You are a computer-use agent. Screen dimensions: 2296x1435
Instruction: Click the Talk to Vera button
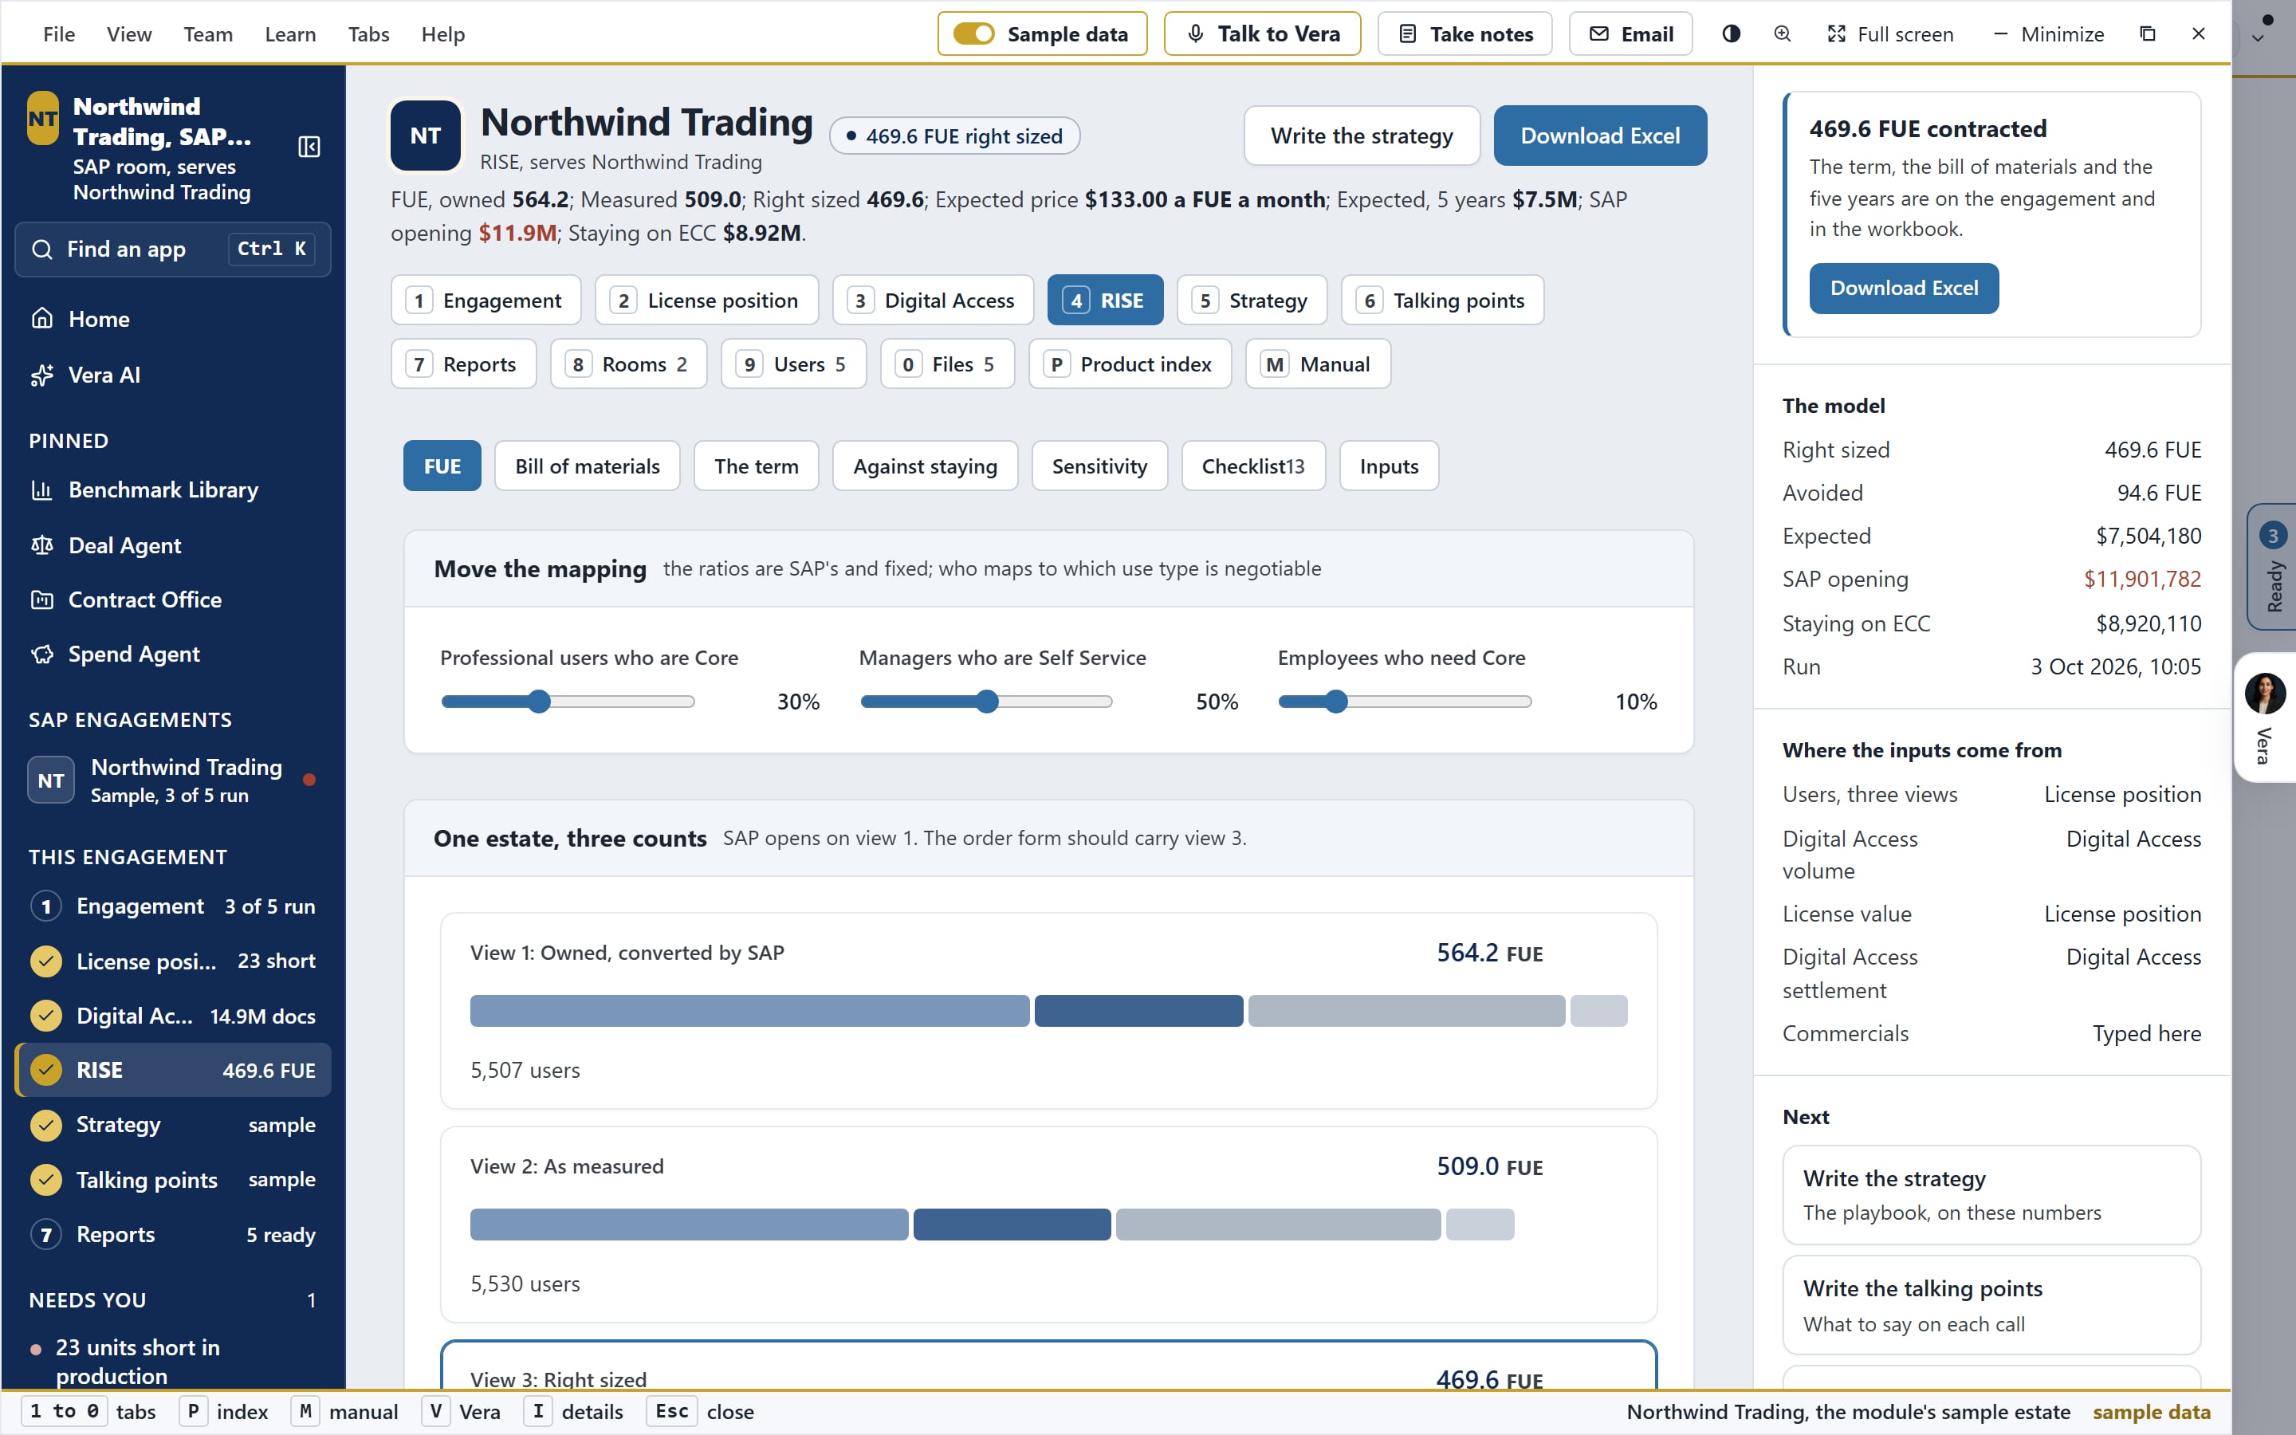click(x=1262, y=34)
